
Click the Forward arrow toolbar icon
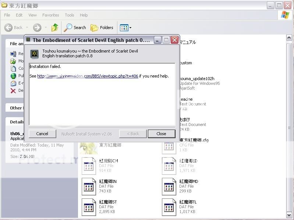point(37,28)
